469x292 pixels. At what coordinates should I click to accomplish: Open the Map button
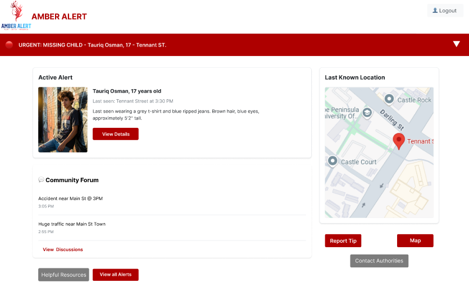click(415, 240)
